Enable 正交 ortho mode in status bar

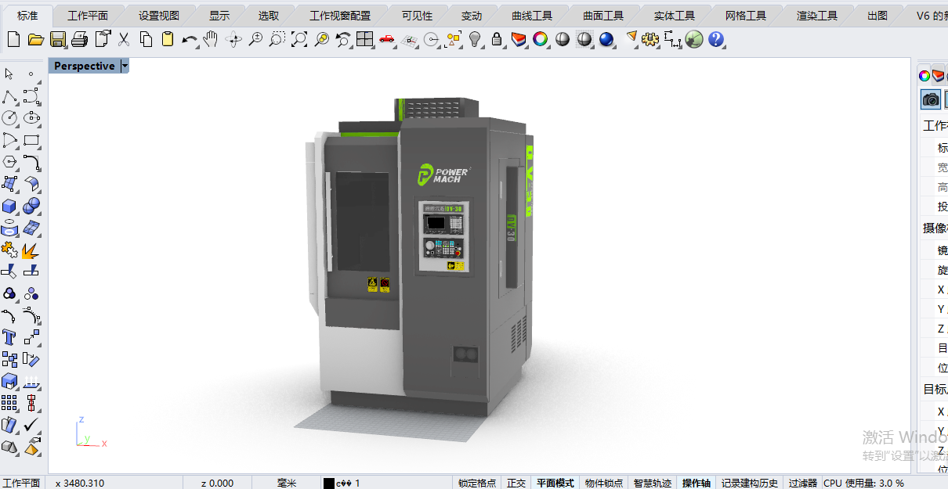pos(516,482)
